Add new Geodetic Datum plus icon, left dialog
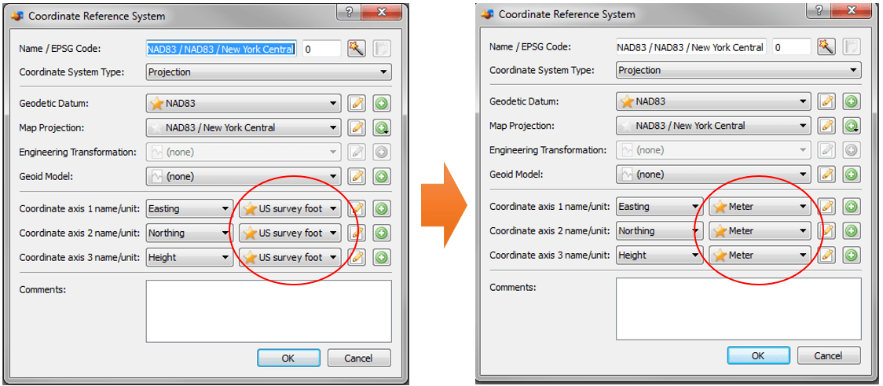The height and width of the screenshot is (386, 883). pos(382,104)
